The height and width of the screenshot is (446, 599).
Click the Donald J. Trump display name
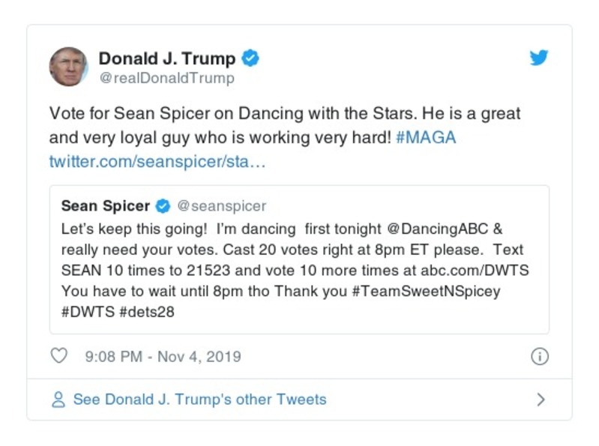pos(166,58)
